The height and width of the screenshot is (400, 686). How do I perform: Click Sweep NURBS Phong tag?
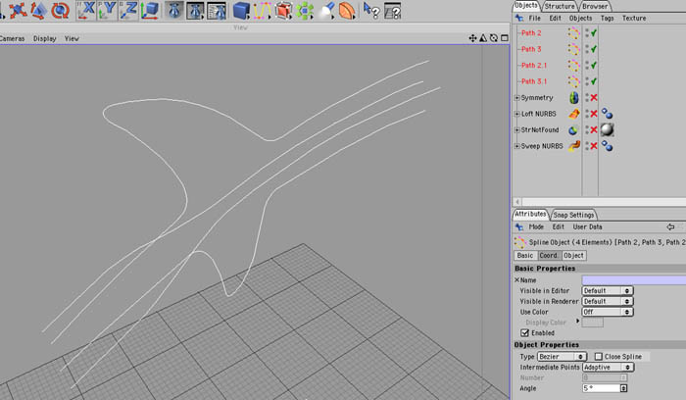click(x=607, y=146)
